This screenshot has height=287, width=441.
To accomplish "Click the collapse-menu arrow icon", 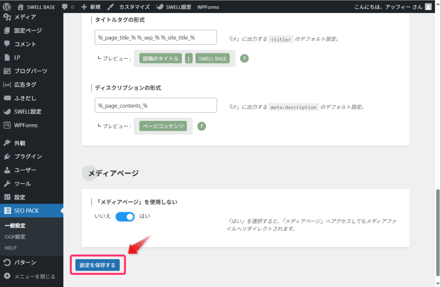I will pyautogui.click(x=7, y=276).
